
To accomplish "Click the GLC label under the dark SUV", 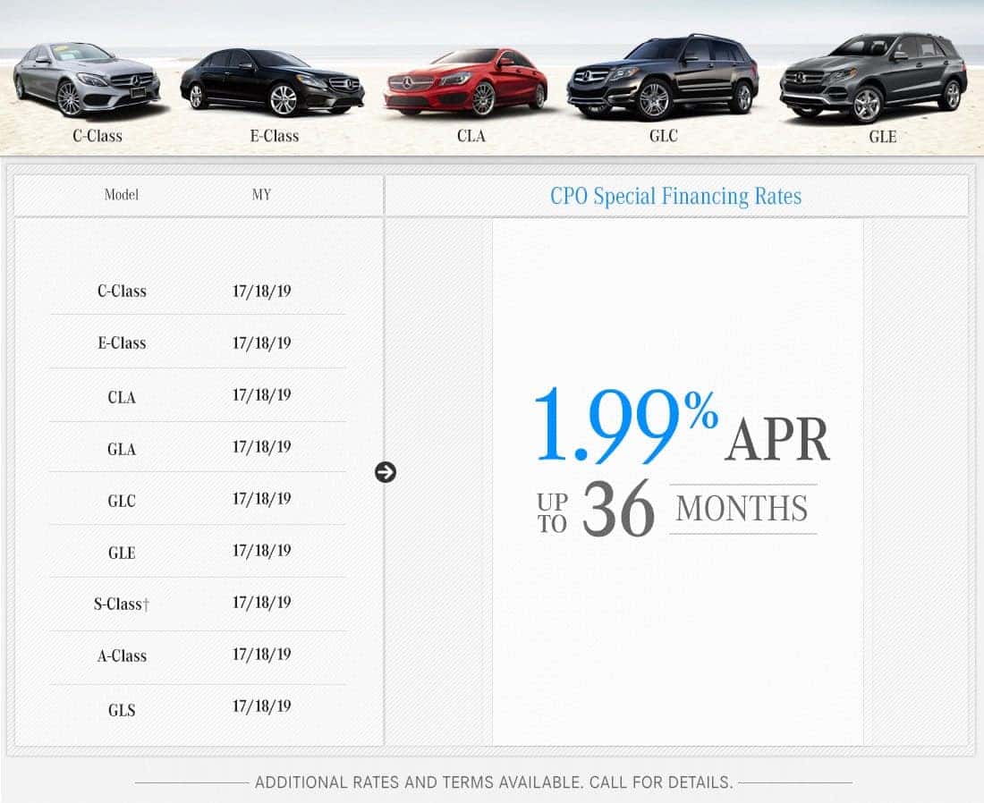I will 664,136.
